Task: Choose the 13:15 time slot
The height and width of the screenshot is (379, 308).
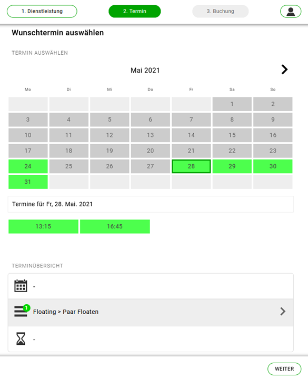Action: click(x=43, y=226)
